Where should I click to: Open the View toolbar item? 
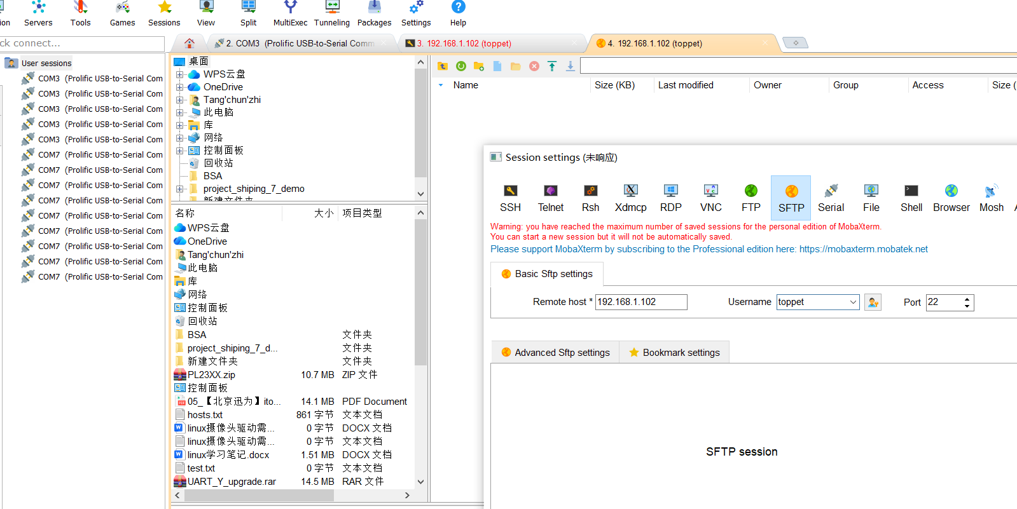click(206, 14)
